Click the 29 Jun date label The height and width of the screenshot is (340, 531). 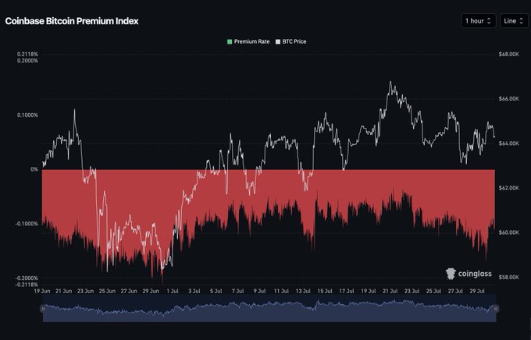coord(151,292)
